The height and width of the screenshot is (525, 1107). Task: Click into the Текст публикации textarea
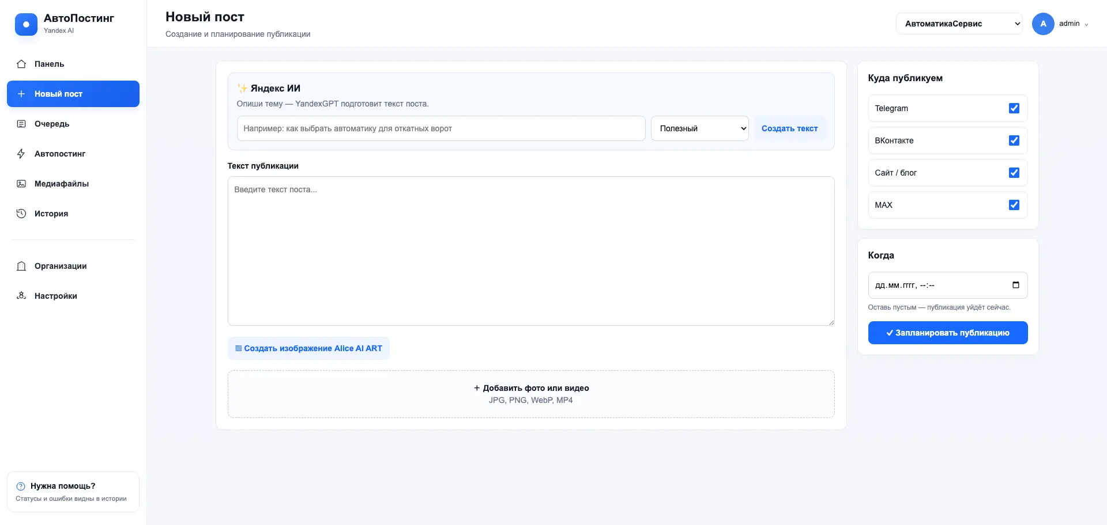531,251
